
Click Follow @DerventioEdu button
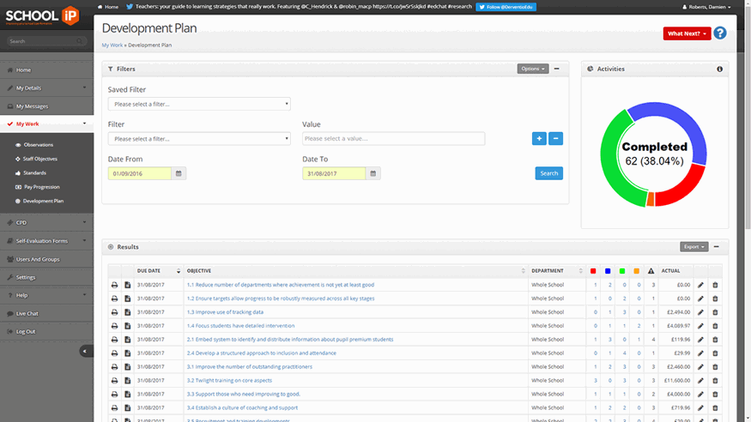[x=506, y=7]
